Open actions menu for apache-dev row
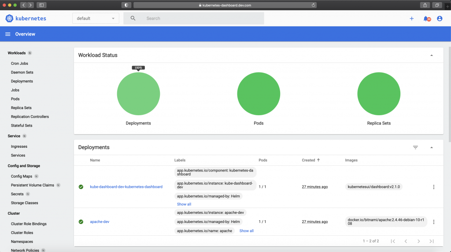The height and width of the screenshot is (252, 451). point(434,222)
